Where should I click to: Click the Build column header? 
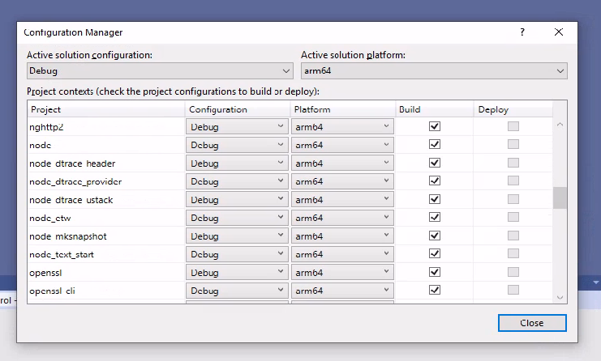(434, 109)
